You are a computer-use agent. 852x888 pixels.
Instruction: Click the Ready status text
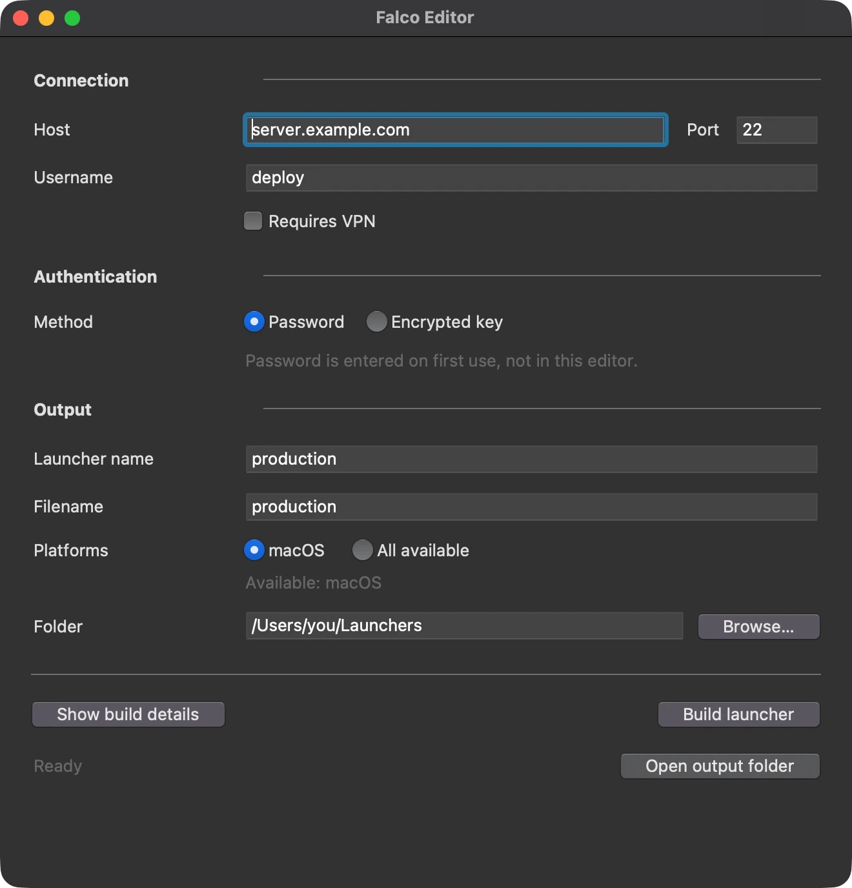[58, 766]
